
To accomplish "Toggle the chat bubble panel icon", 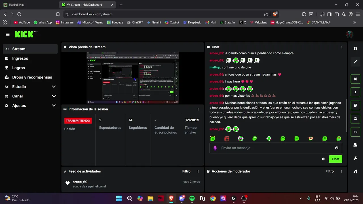I will [355, 119].
